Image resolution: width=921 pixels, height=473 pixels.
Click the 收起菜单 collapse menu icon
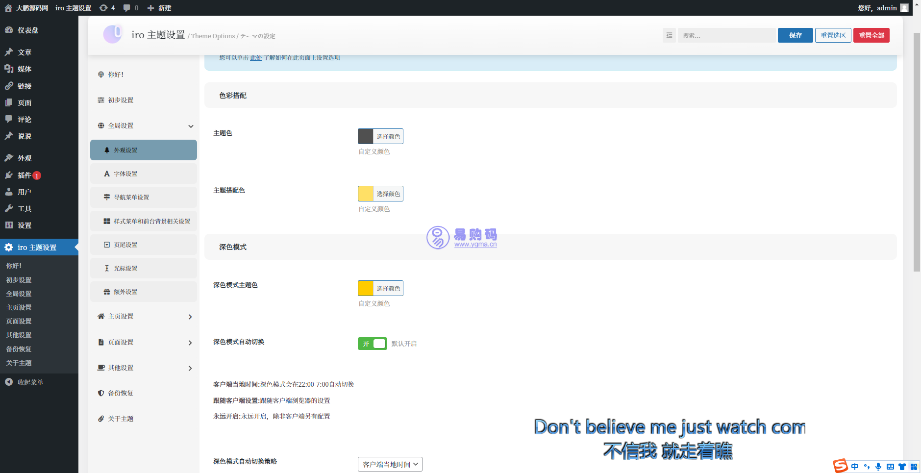[9, 382]
